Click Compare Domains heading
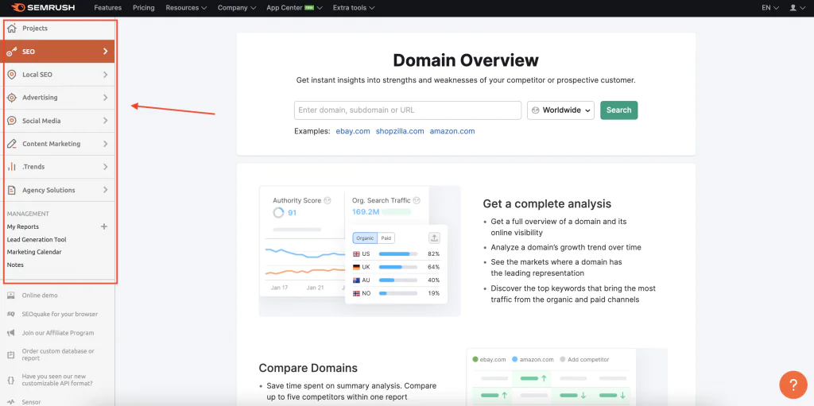The width and height of the screenshot is (814, 406). coord(308,368)
